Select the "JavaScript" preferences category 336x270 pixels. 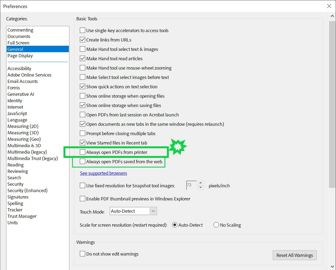pos(17,113)
